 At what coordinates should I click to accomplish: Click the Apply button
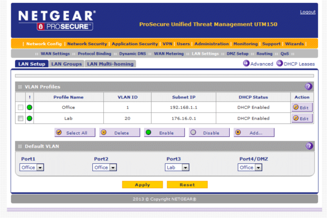point(143,185)
